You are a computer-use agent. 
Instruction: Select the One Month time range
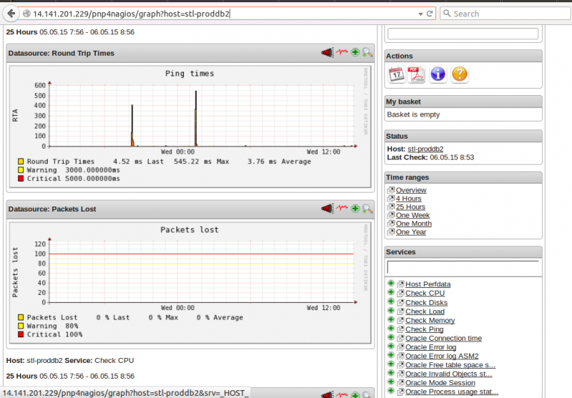(x=414, y=224)
